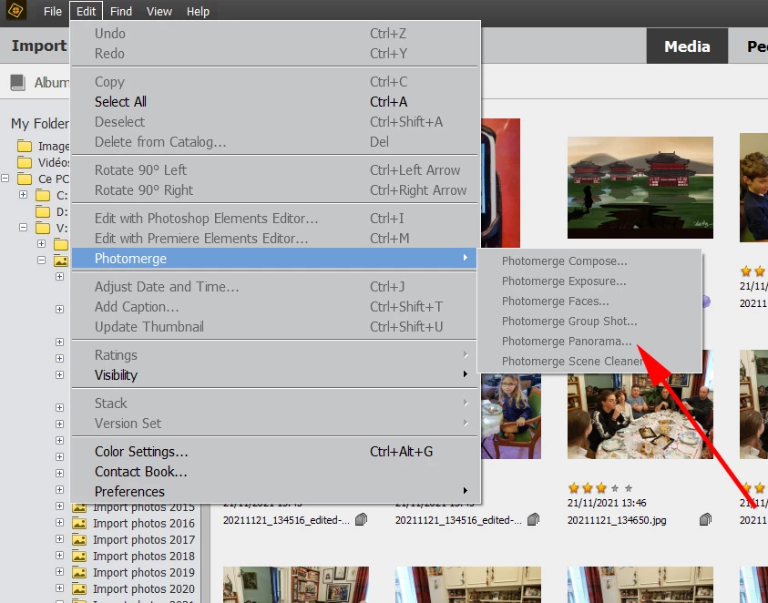Select the highlighted Photomerge menu item
This screenshot has height=603, width=768.
tap(275, 258)
